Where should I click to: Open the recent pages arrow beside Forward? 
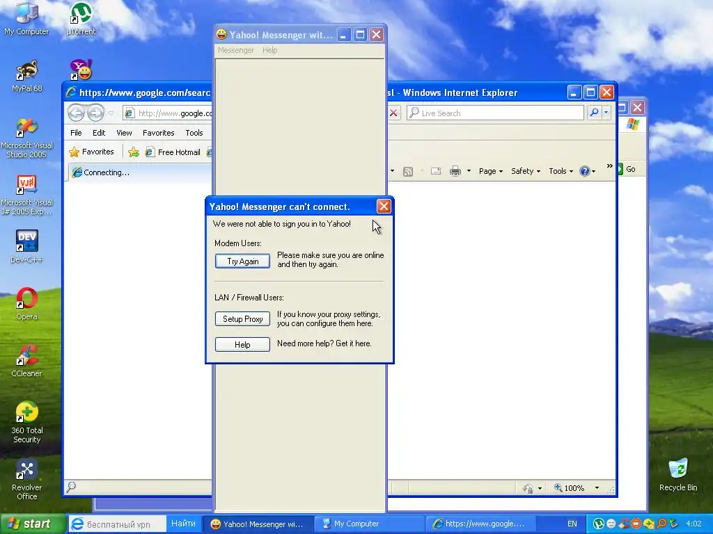(111, 113)
